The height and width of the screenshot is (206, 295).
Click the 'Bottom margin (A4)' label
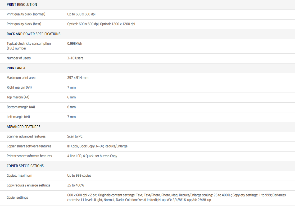[x=21, y=107]
